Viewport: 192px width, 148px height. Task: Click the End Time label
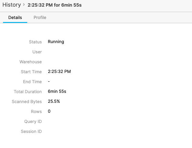[x=32, y=82]
